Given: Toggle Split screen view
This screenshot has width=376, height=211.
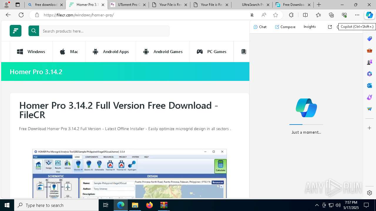Looking at the screenshot, I should [305, 15].
